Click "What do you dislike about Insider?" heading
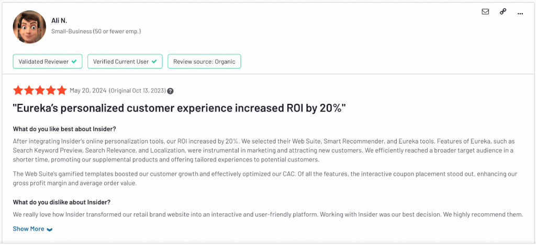This screenshot has height=245, width=536. point(62,202)
